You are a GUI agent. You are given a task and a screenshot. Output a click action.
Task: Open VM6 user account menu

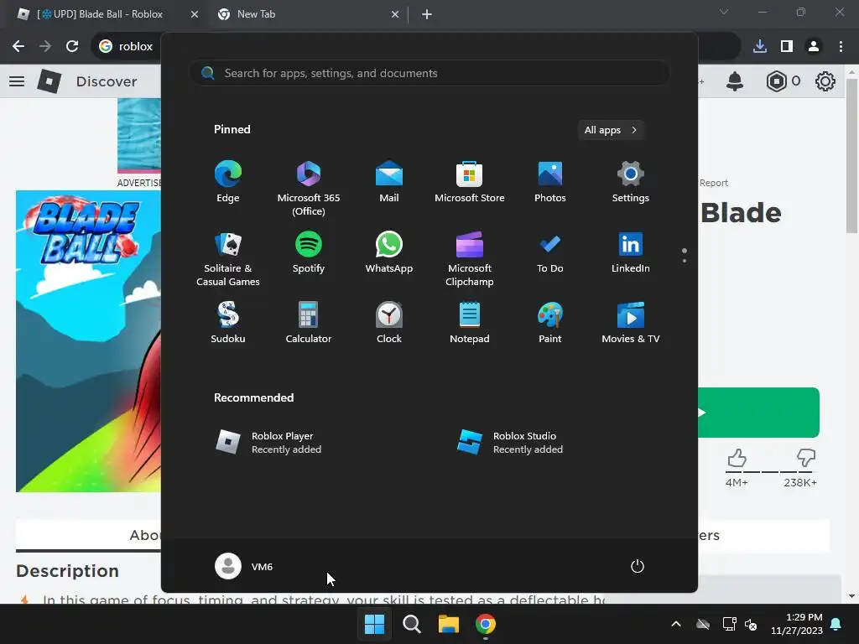[244, 566]
